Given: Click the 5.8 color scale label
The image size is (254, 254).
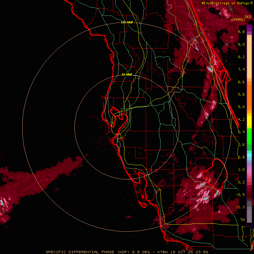Looking at the screenshot, I should (241, 95).
